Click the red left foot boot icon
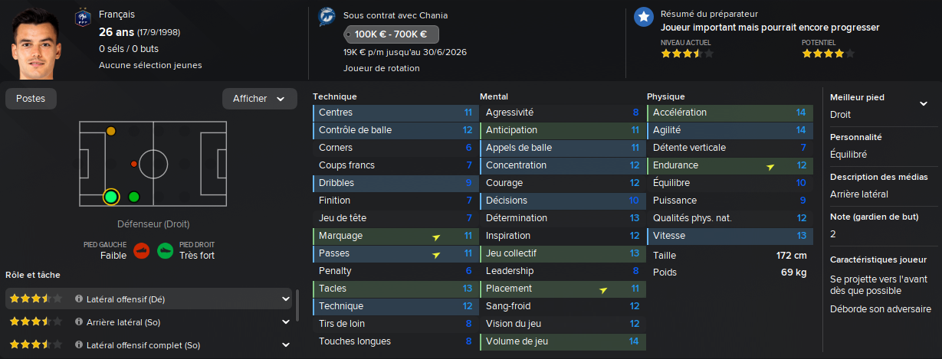This screenshot has height=359, width=942. tap(140, 250)
